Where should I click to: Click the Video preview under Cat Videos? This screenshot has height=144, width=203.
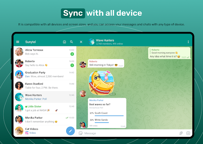click(31, 133)
